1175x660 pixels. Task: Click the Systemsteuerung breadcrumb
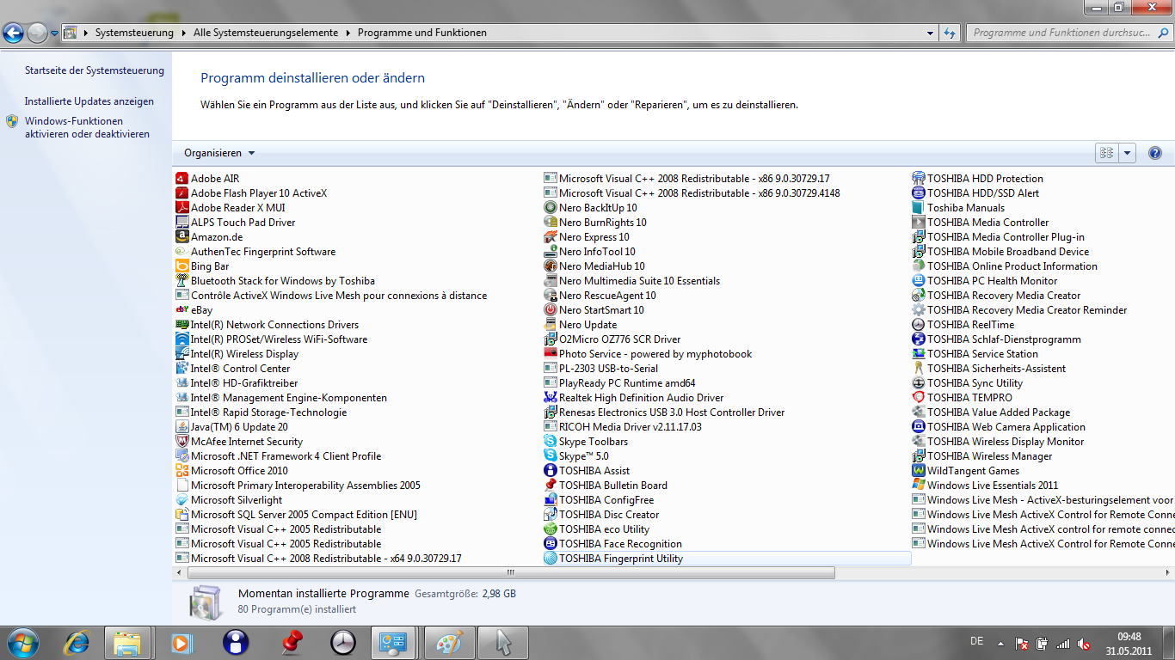tap(134, 33)
